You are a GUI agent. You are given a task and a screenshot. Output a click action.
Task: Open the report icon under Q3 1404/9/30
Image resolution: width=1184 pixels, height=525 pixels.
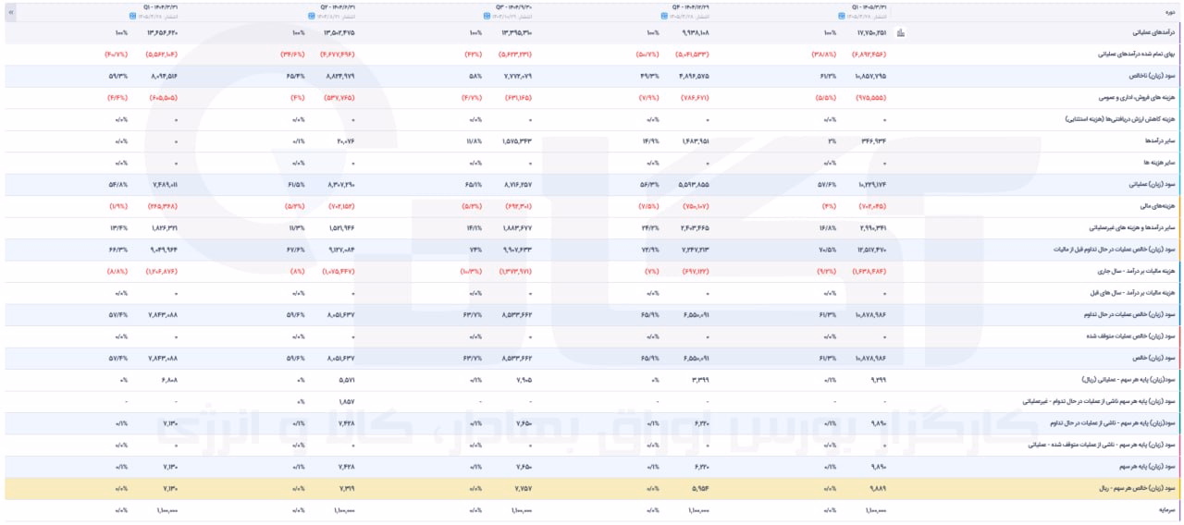pyautogui.click(x=487, y=16)
